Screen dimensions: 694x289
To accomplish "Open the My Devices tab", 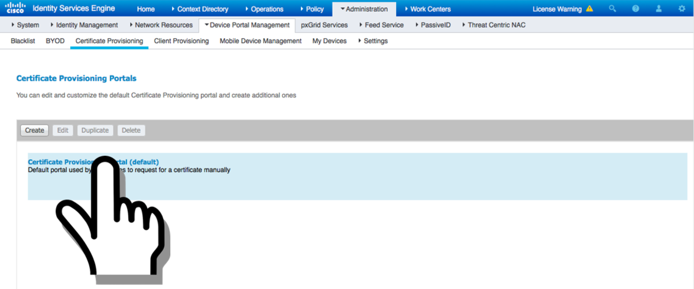I will pos(329,41).
